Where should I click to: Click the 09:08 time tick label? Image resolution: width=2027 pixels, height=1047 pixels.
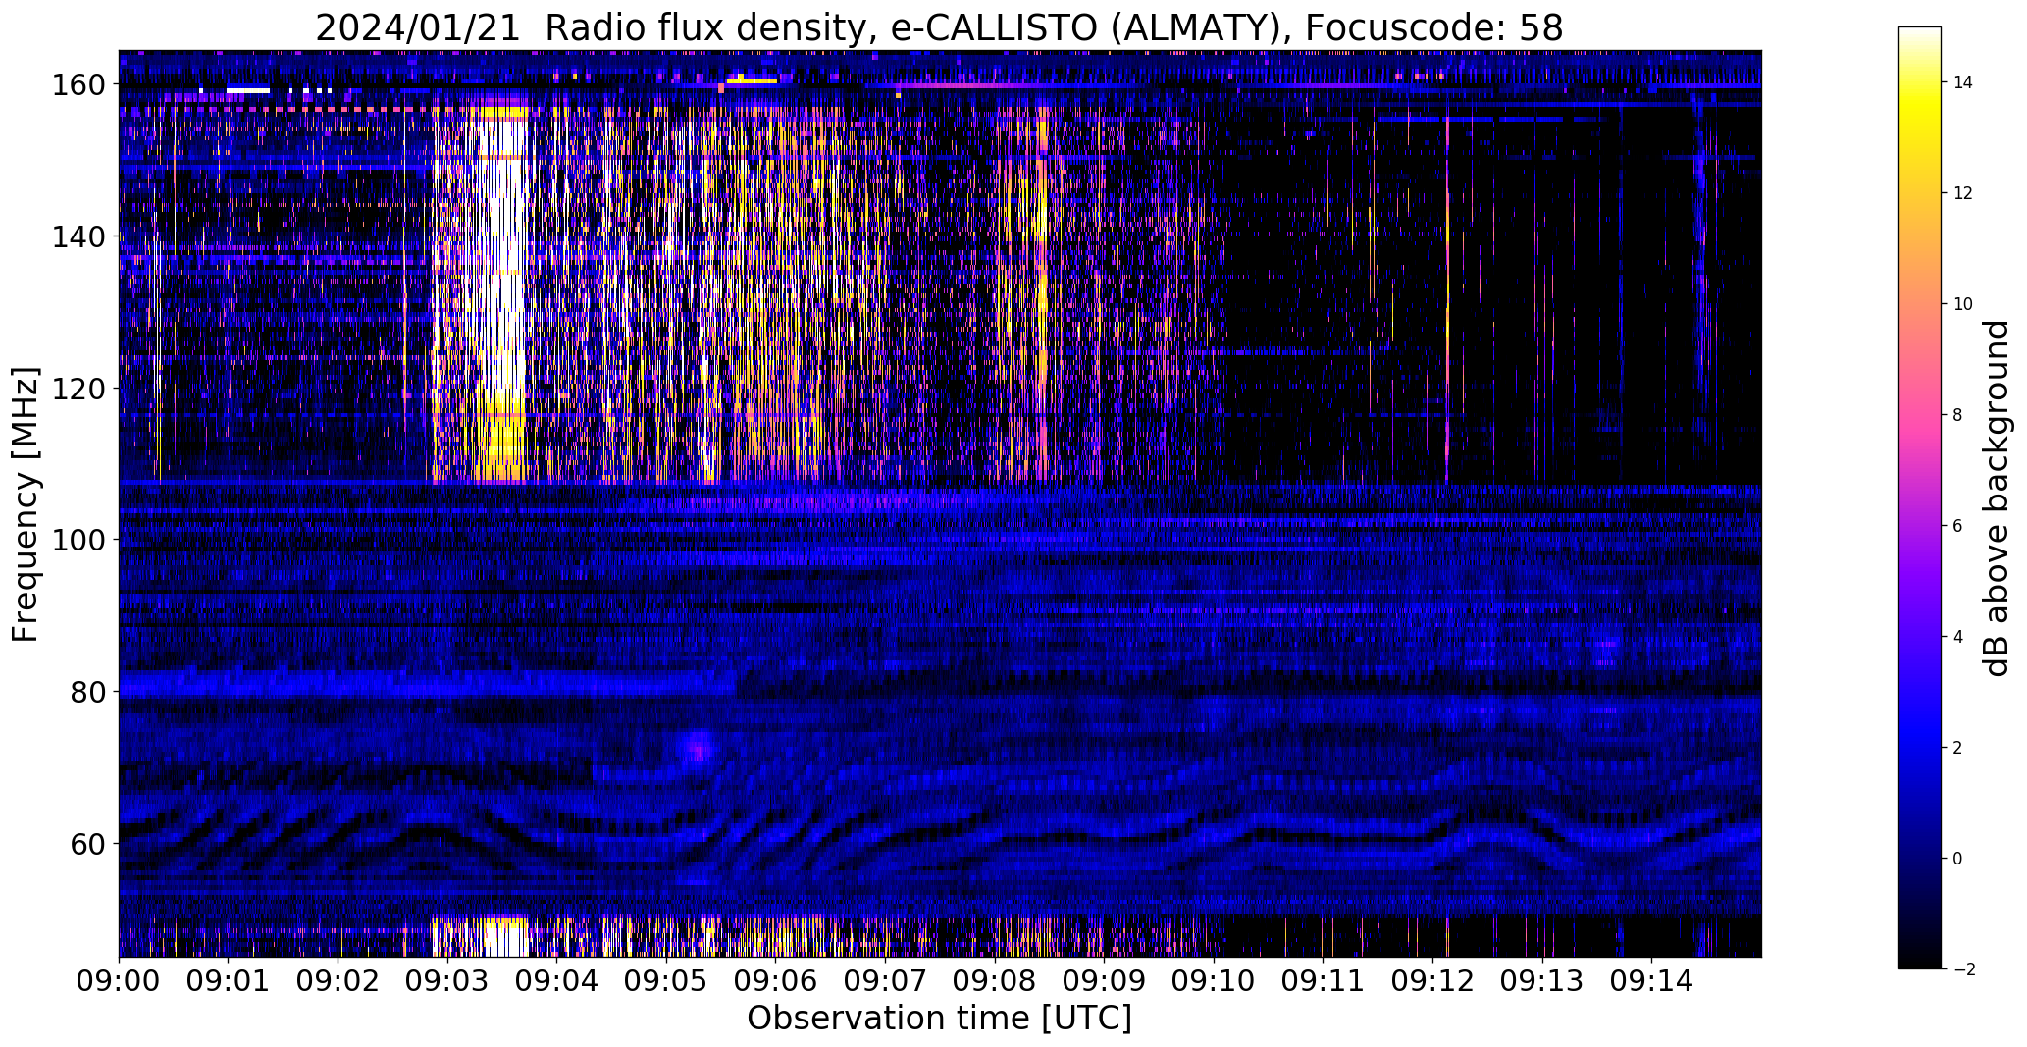[x=995, y=981]
